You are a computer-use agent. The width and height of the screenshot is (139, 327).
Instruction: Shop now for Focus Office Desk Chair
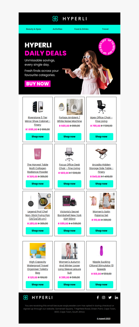coord(69,184)
